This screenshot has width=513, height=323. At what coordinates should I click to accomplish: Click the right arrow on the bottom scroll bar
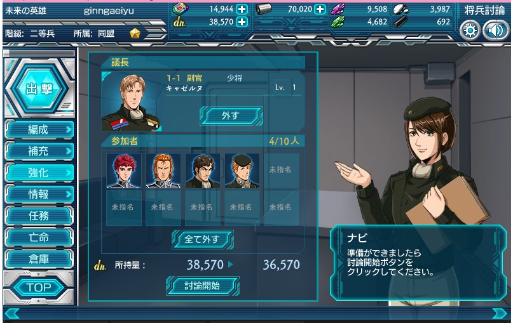coord(499,314)
